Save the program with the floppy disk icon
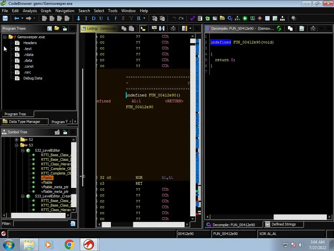Screen dimensions: 334x251 coord(5,18)
